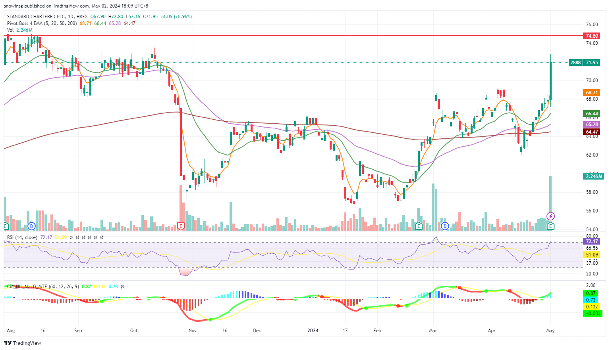610x350 pixels.
Task: Click the red earnings E marker near Nov
Action: click(181, 226)
